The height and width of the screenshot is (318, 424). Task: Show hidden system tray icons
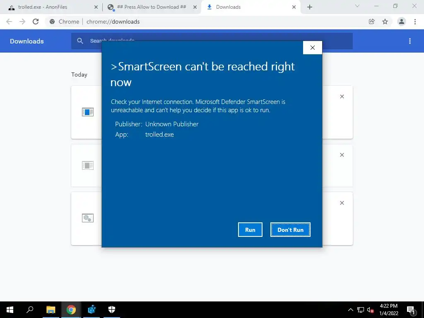[x=350, y=310]
